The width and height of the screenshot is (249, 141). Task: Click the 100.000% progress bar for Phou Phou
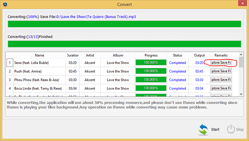[x=151, y=80]
